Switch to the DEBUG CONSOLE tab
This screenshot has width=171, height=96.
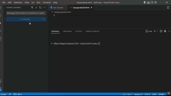click(x=92, y=31)
